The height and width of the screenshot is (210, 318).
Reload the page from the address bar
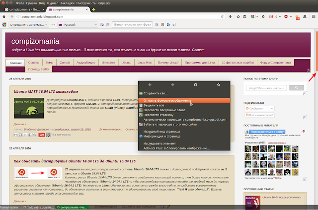222,16
